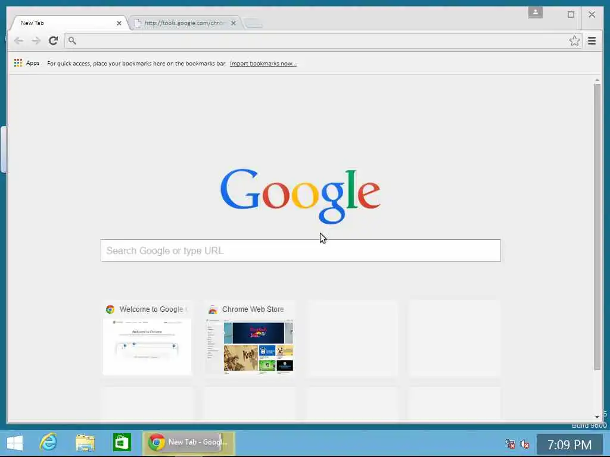Screen dimensions: 610x457
Task: Maximize the Chrome window
Action: coord(571,15)
